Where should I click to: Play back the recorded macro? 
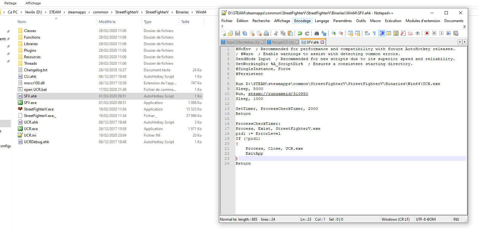442,33
